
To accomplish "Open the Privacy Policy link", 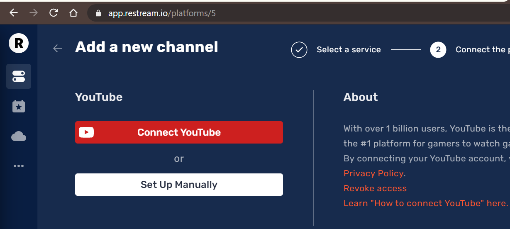I will click(x=373, y=173).
